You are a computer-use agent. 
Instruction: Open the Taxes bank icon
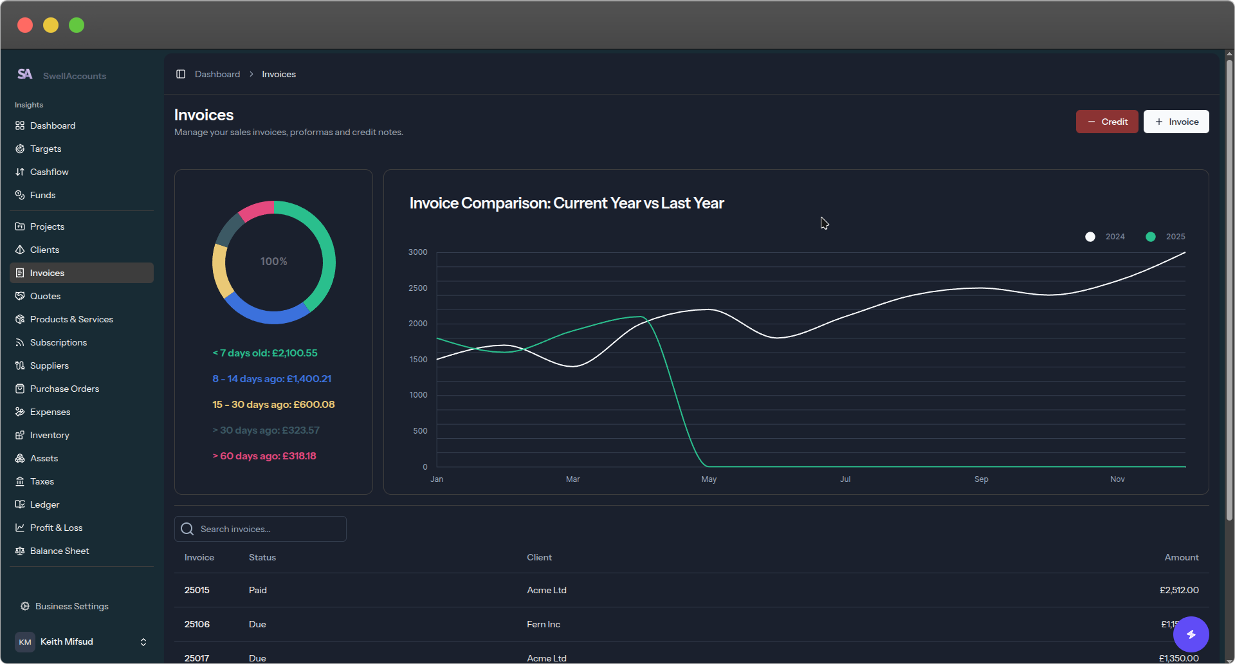pos(20,481)
